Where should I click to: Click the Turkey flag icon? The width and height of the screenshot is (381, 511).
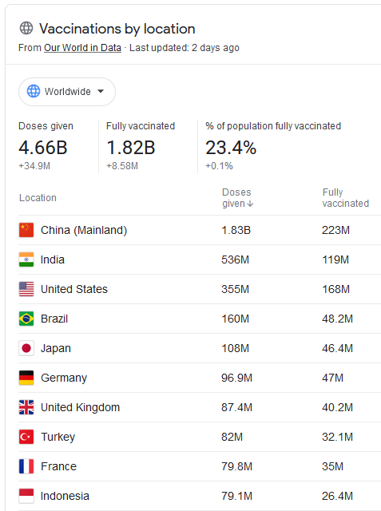pos(26,437)
